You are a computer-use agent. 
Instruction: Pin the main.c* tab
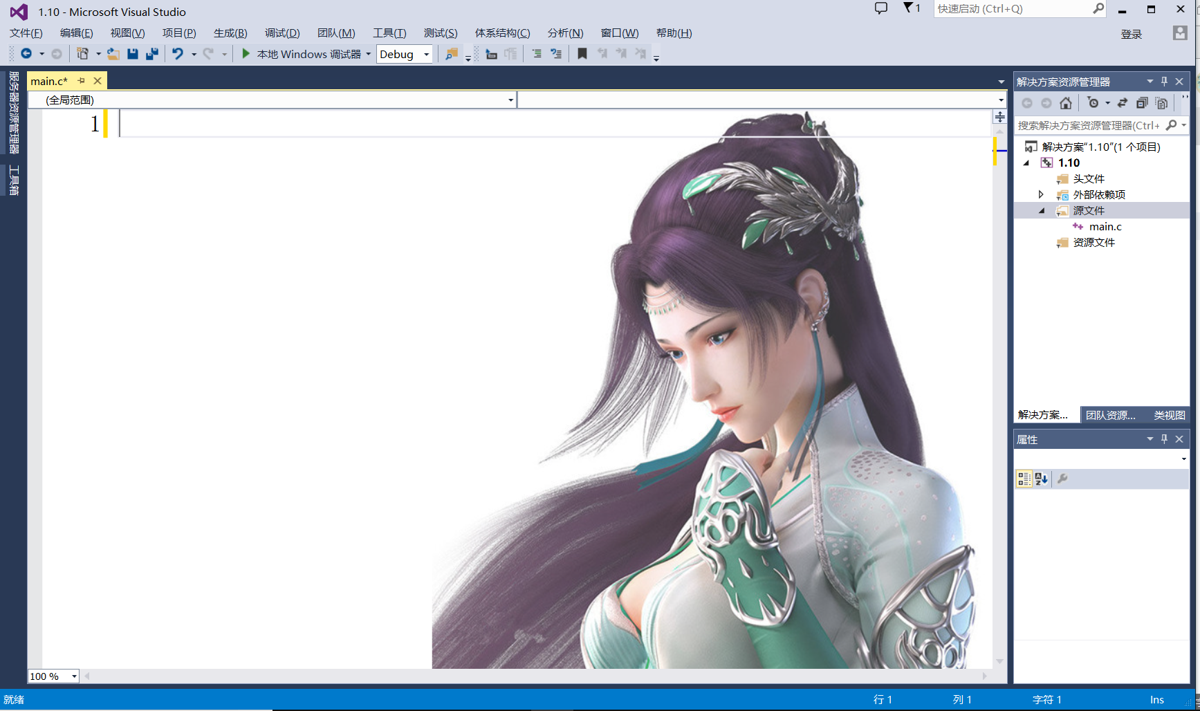coord(82,81)
